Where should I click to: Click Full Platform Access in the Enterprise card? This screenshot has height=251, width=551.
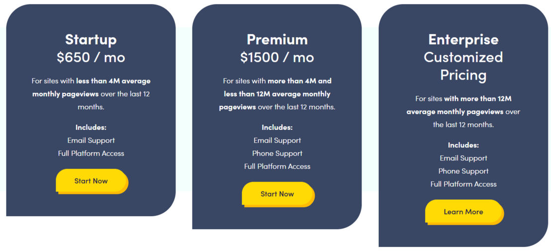[x=463, y=184]
